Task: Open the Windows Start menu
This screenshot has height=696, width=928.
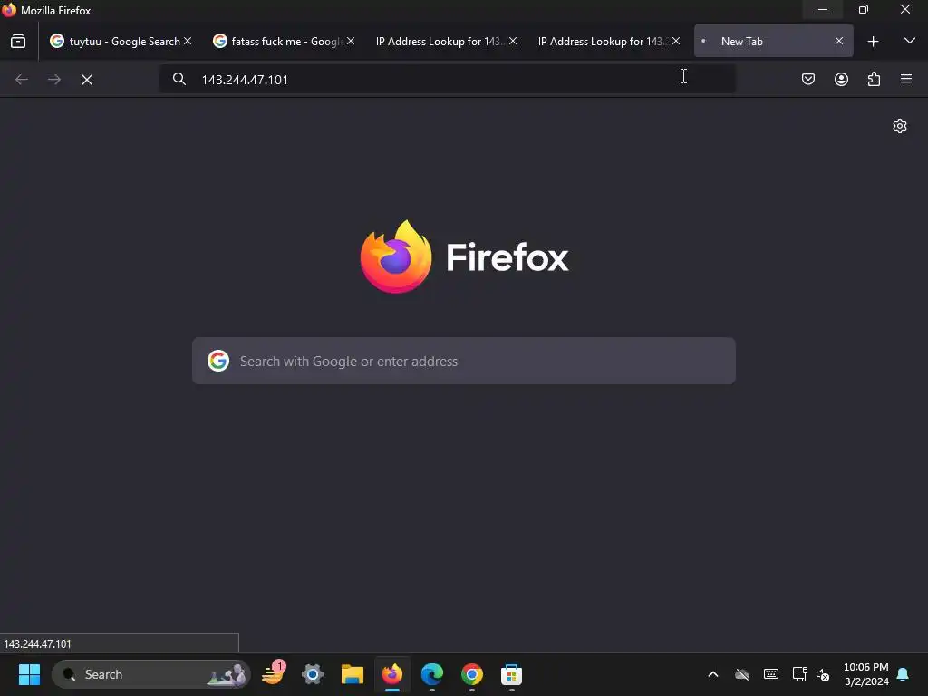Action: [29, 674]
